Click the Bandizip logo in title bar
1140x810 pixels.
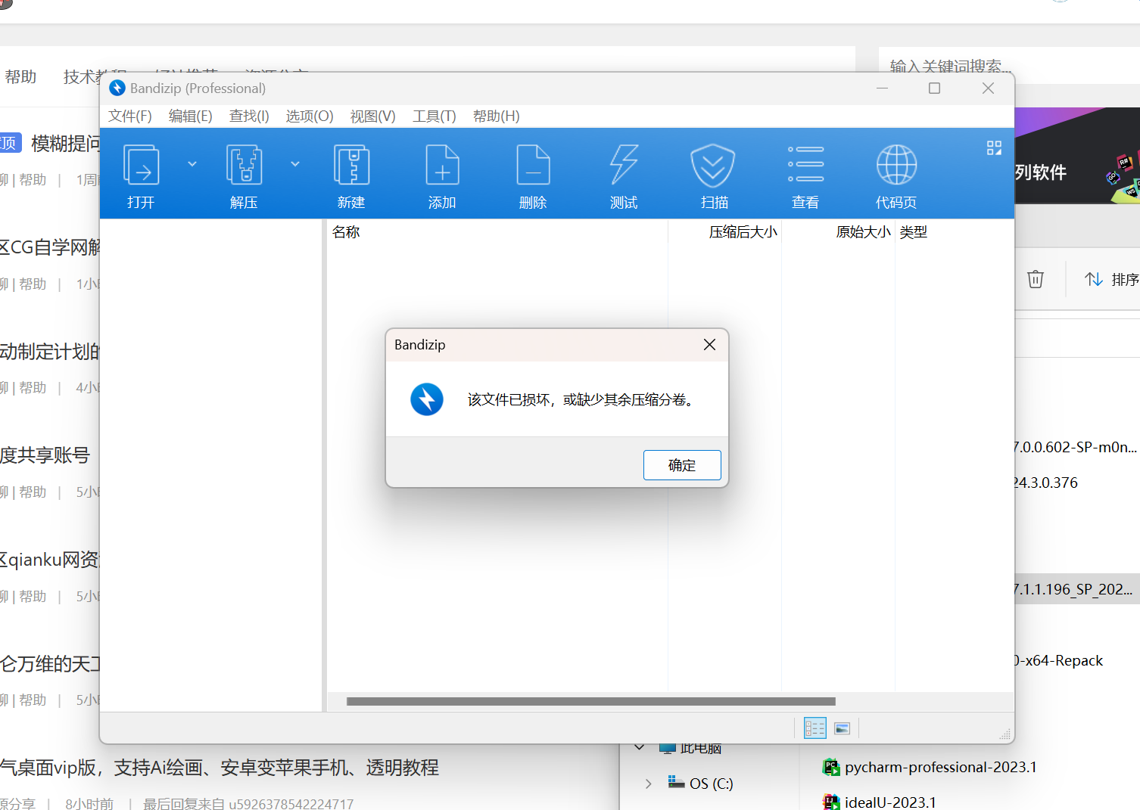click(117, 88)
